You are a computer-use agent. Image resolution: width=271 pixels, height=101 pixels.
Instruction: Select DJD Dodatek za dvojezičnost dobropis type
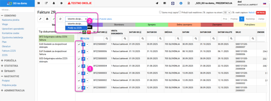56,46
